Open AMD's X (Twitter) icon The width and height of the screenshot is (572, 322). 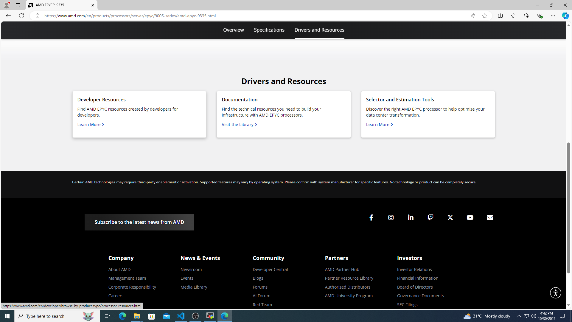pos(450,218)
